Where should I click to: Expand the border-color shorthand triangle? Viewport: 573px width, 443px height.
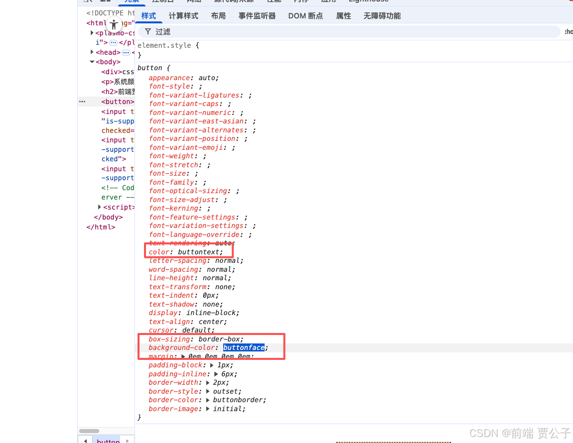coord(208,400)
